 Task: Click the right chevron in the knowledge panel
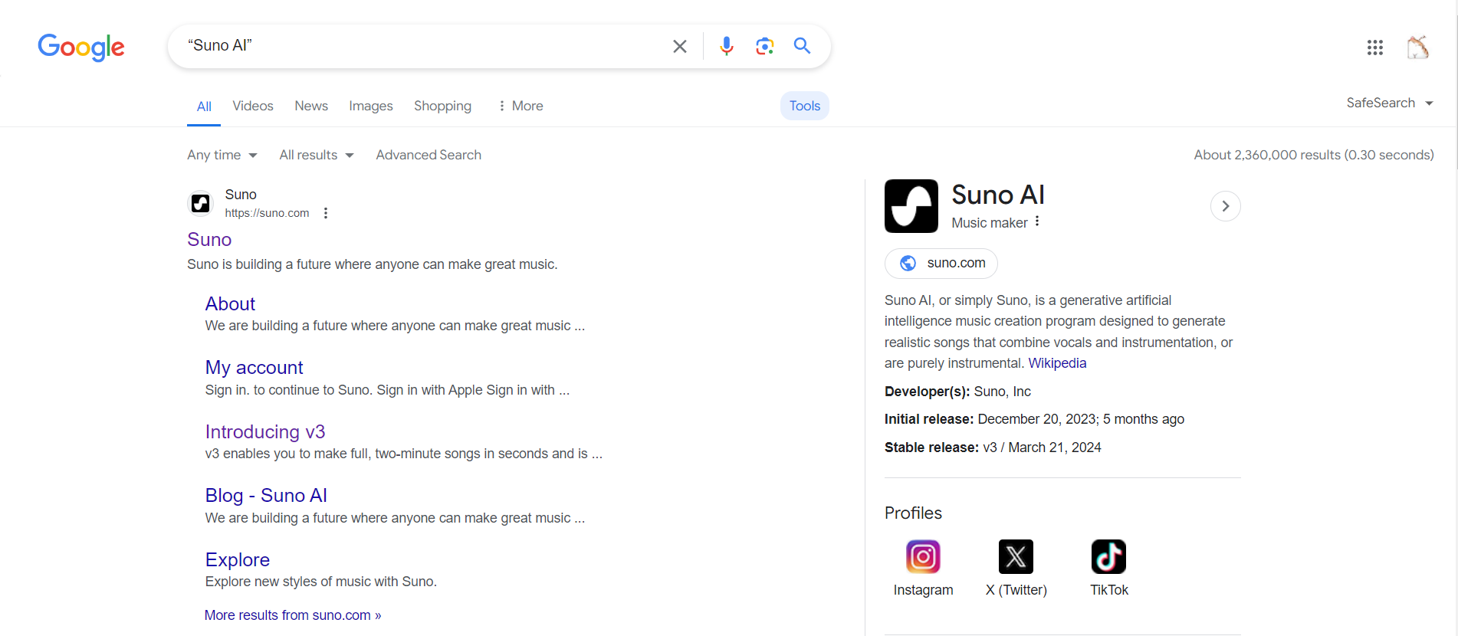click(x=1225, y=206)
